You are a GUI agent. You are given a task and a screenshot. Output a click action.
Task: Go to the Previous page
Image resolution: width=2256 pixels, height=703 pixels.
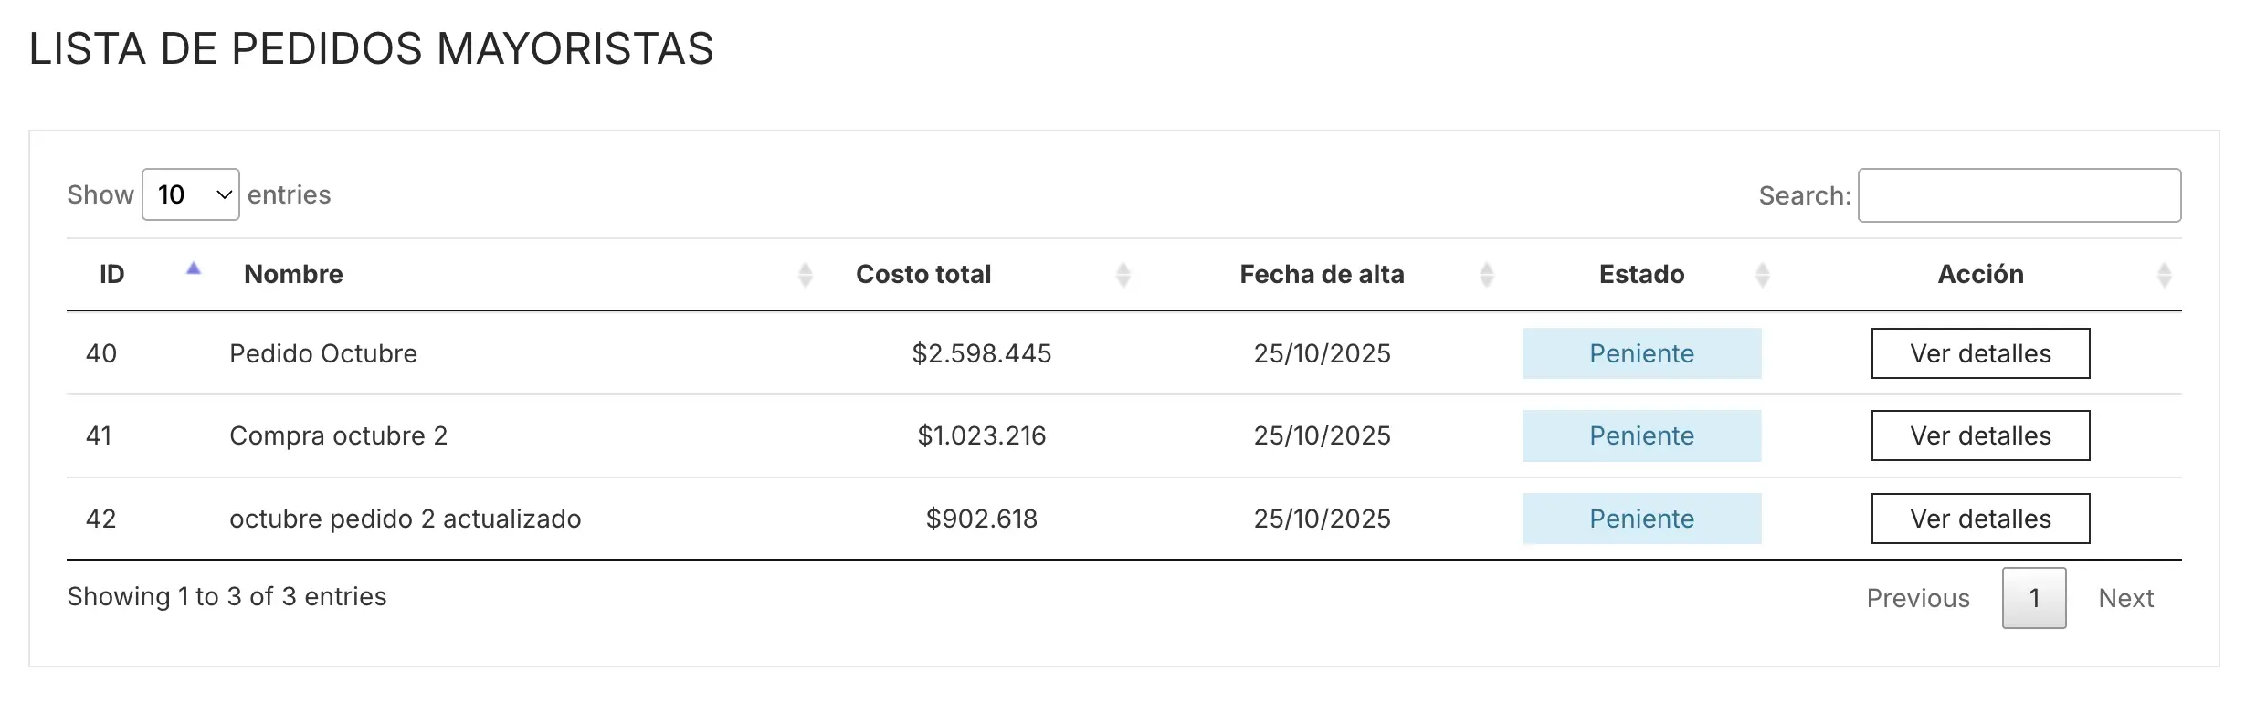coord(1917,598)
